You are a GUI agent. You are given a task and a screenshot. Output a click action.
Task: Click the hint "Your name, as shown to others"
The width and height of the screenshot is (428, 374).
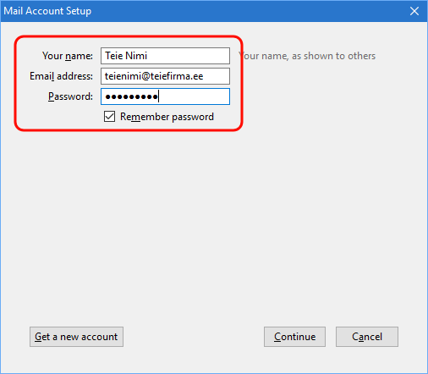[307, 56]
